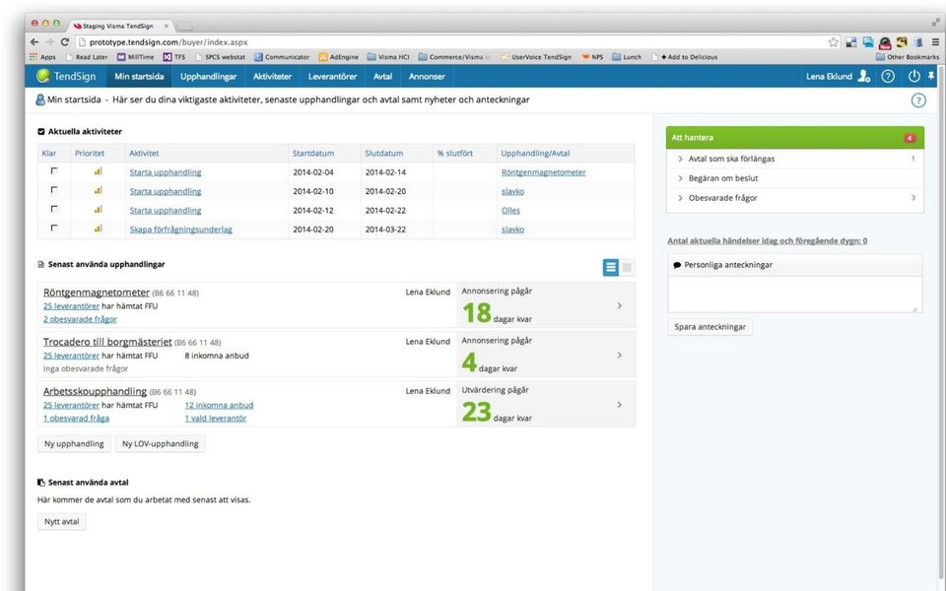Open Avtal menu
946x591 pixels.
click(x=382, y=76)
